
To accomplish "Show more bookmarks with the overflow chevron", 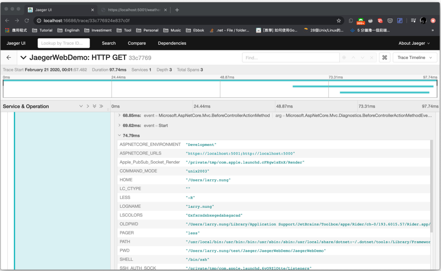I will [x=432, y=30].
